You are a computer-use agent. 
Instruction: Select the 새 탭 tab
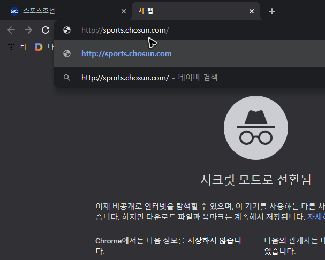pyautogui.click(x=196, y=11)
